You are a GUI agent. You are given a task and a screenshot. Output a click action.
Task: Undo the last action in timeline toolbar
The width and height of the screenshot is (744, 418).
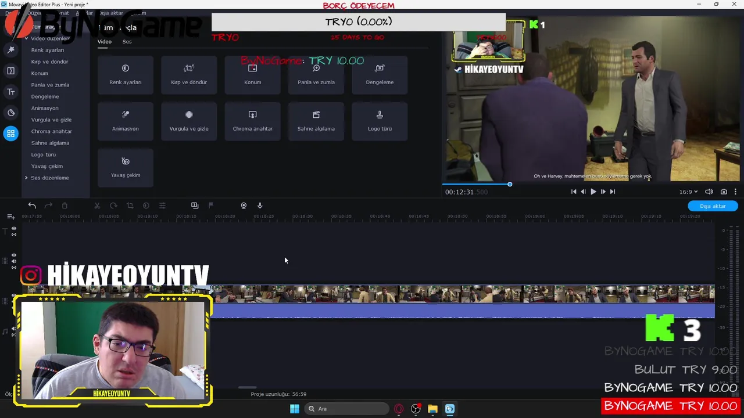point(32,206)
